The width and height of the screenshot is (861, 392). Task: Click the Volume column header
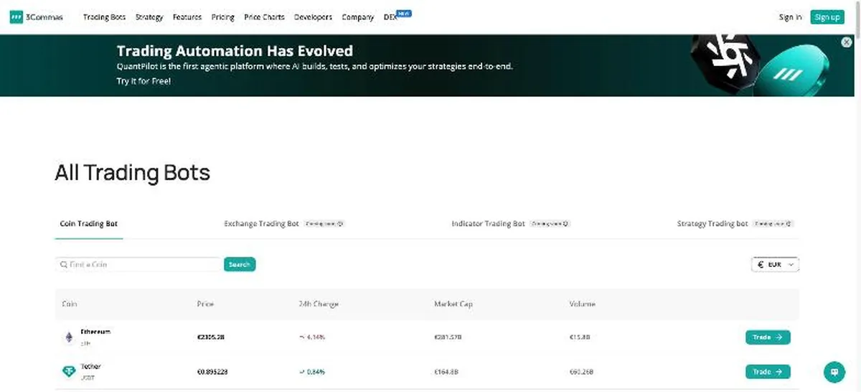pos(582,304)
